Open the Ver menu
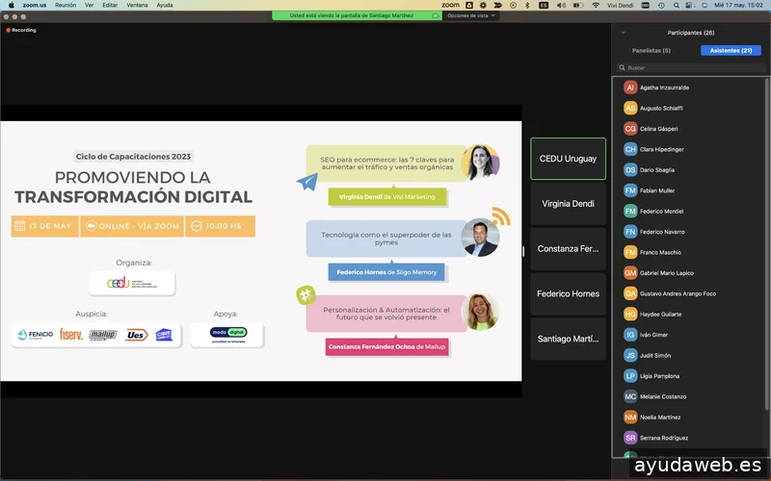Screen dimensions: 771x481 89,5
